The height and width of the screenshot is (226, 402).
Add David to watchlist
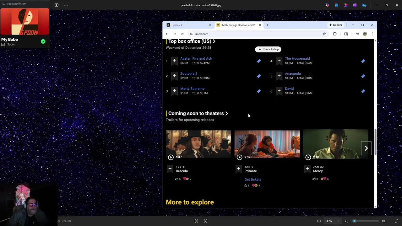pyautogui.click(x=279, y=91)
